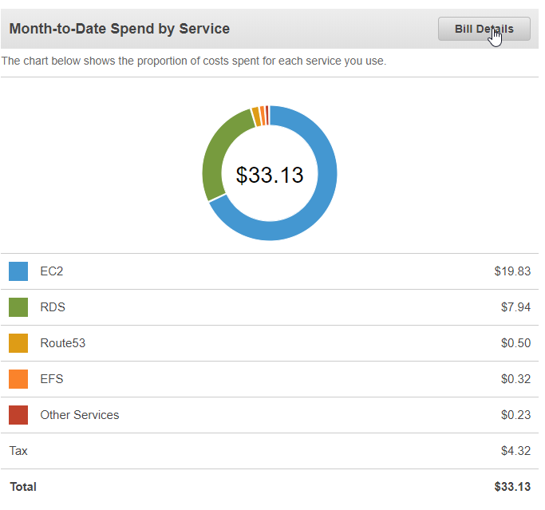The width and height of the screenshot is (545, 510).
Task: Click the $33.13 figure inside the donut
Action: point(270,175)
